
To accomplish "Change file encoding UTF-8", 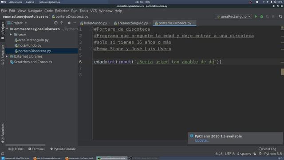I will click(230, 154).
